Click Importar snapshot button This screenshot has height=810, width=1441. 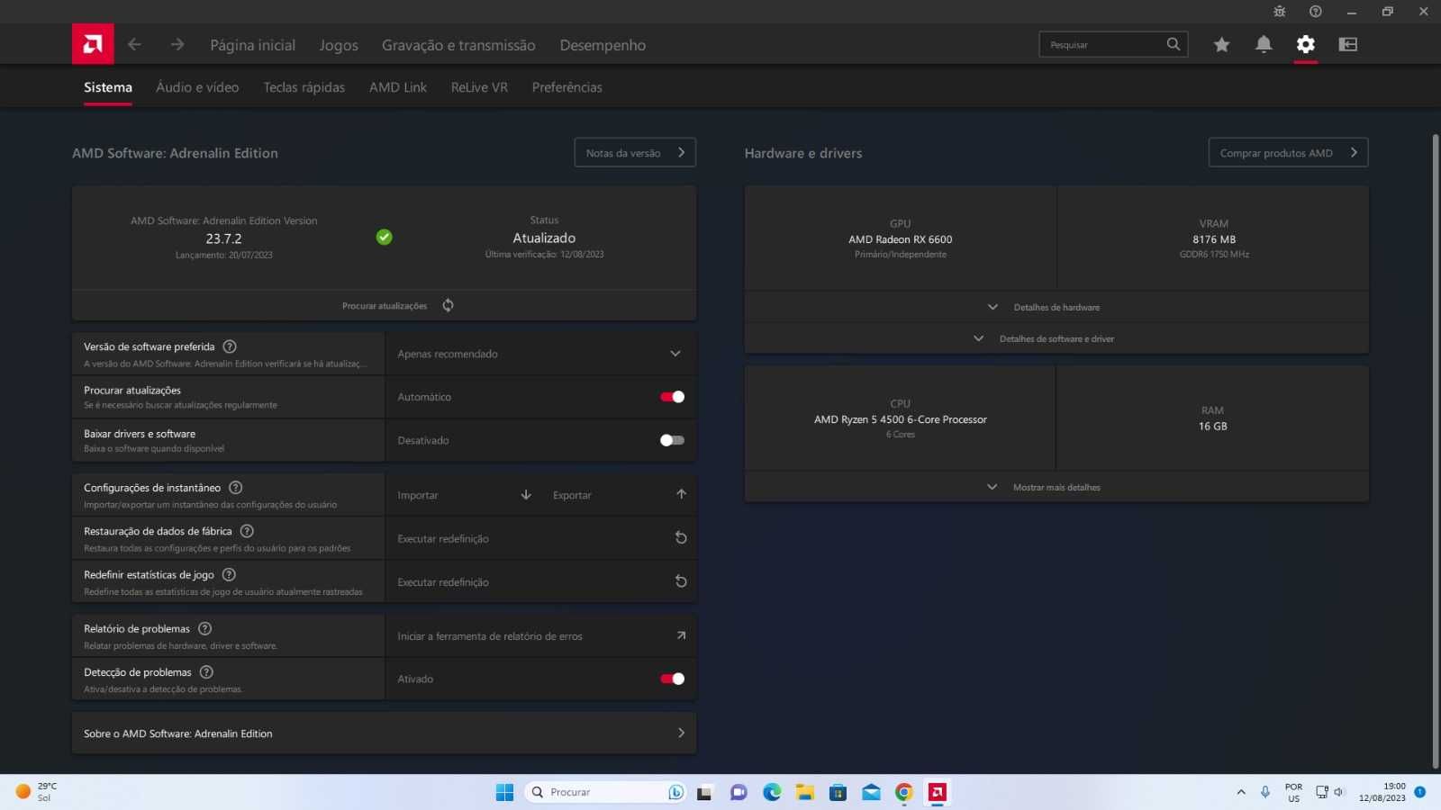click(465, 495)
